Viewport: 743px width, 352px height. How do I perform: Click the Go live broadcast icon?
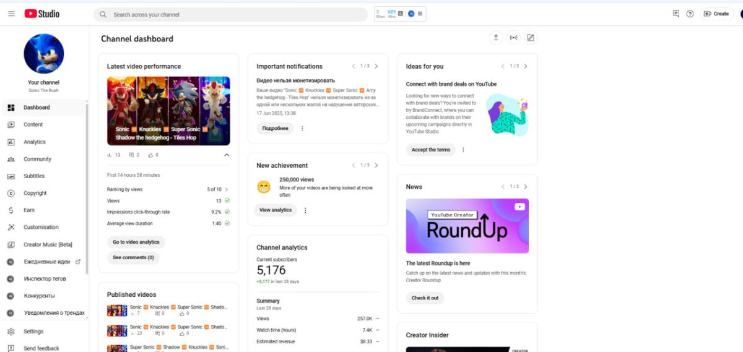[x=513, y=38]
